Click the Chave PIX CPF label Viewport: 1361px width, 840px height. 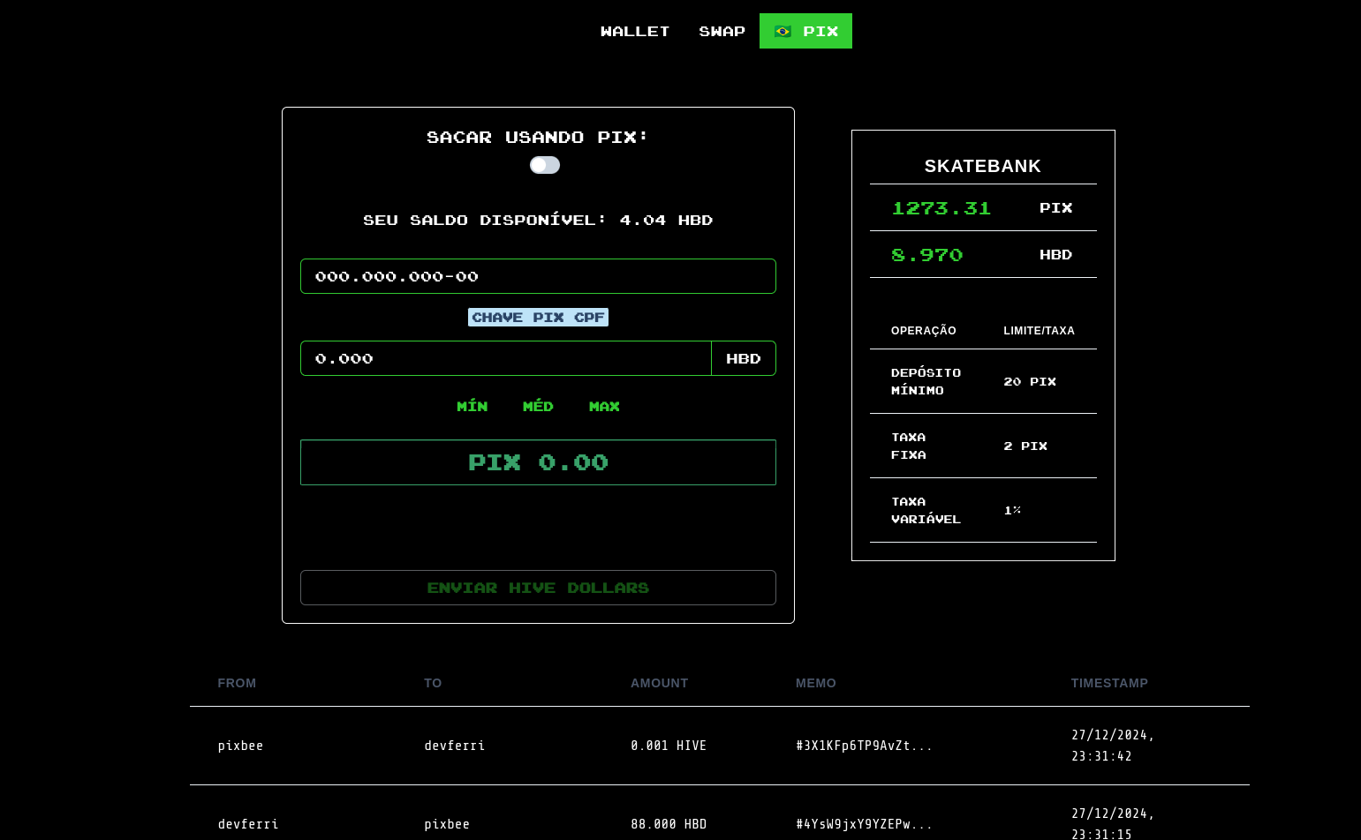[538, 318]
